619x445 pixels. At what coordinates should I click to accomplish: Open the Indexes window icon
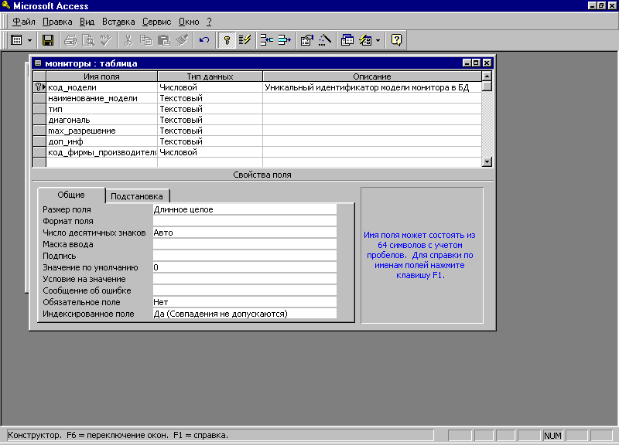pos(245,40)
